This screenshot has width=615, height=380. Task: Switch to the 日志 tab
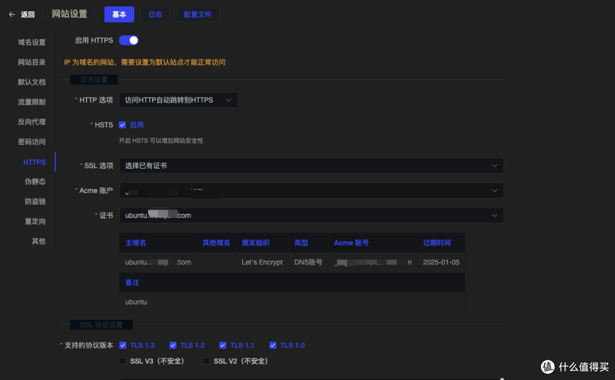[155, 14]
